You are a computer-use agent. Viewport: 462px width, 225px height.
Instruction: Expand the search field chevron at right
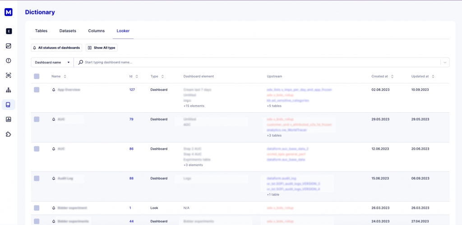click(445, 62)
